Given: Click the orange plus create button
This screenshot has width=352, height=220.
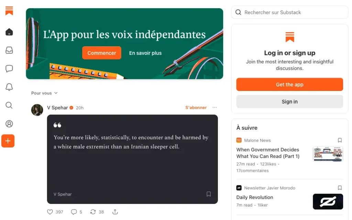Looking at the screenshot, I should pos(8,141).
